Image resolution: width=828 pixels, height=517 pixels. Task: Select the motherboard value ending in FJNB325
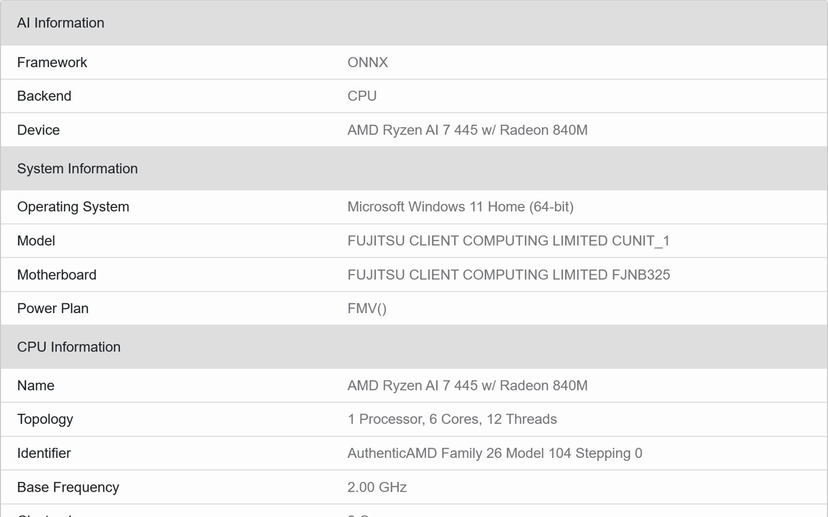click(508, 275)
